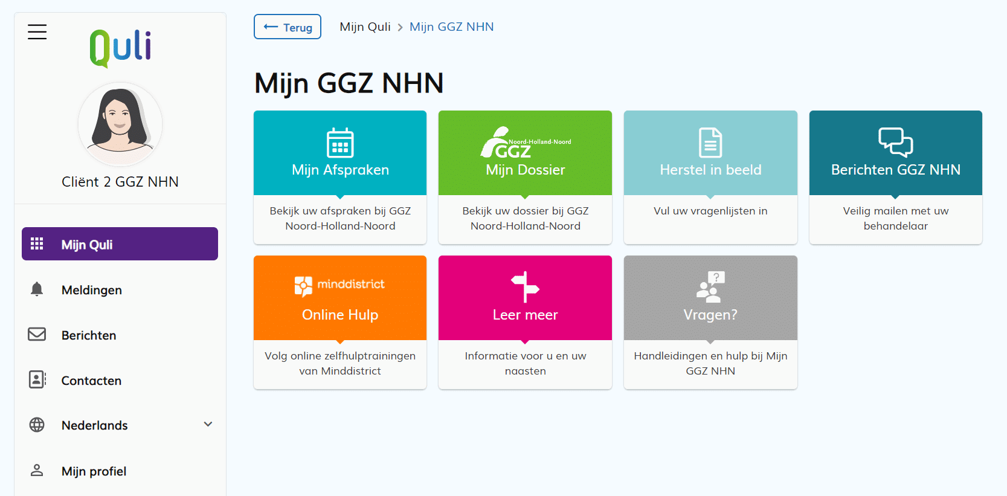This screenshot has width=1007, height=496.
Task: Open the hamburger menu icon
Action: [x=37, y=32]
